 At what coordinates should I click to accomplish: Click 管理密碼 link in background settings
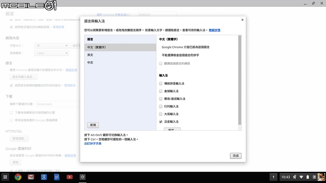click(x=58, y=27)
